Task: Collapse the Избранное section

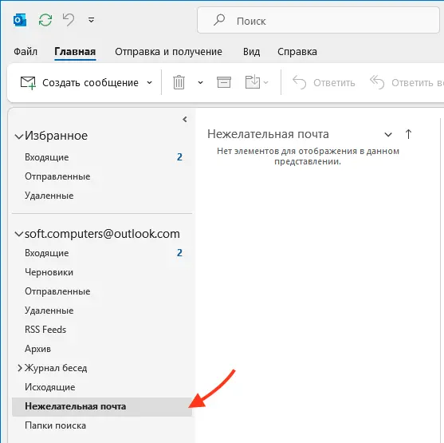Action: coord(18,136)
